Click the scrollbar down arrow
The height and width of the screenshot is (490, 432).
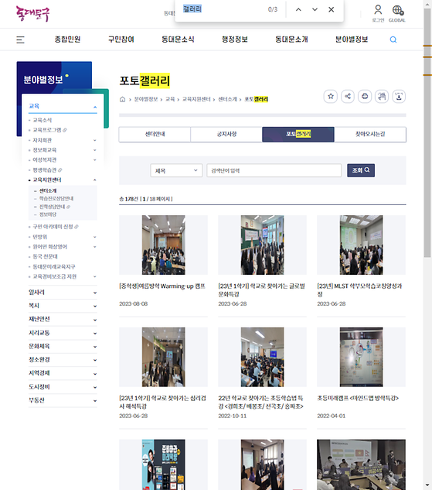[427, 485]
